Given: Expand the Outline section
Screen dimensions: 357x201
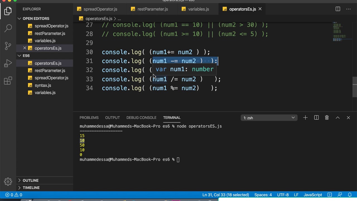Looking at the screenshot, I should pos(45,180).
